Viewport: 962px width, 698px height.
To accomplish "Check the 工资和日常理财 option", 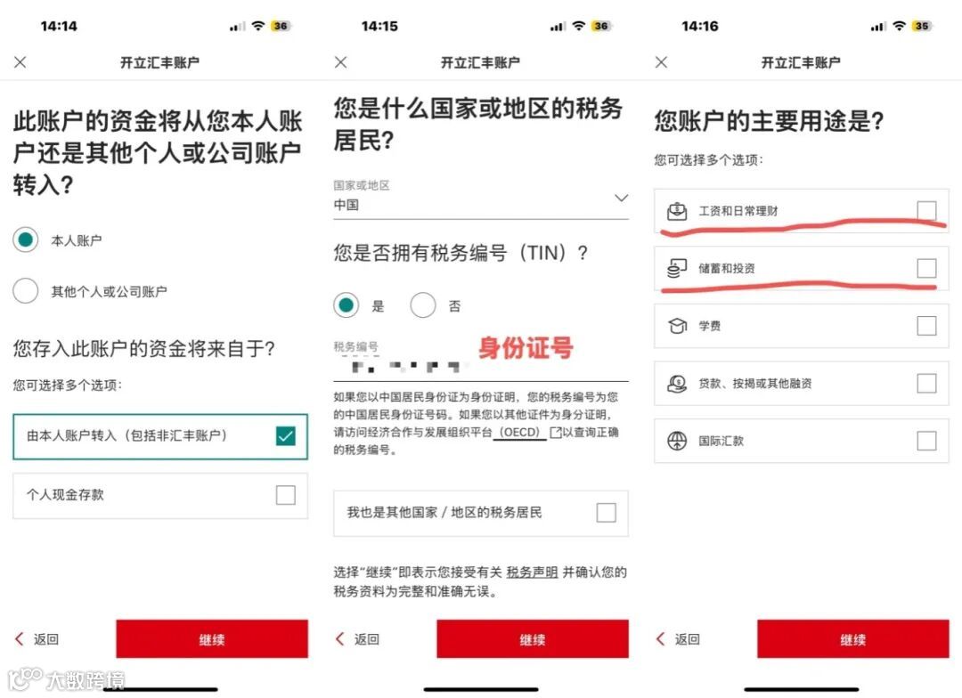I will tap(926, 210).
